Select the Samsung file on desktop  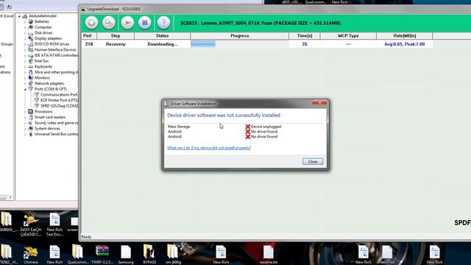126,255
